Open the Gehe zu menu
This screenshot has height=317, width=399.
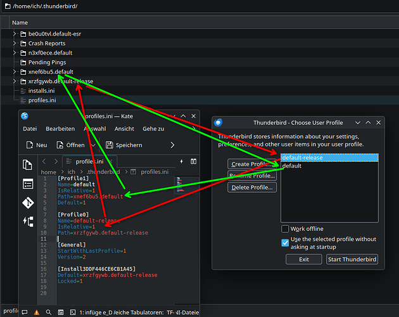(153, 129)
